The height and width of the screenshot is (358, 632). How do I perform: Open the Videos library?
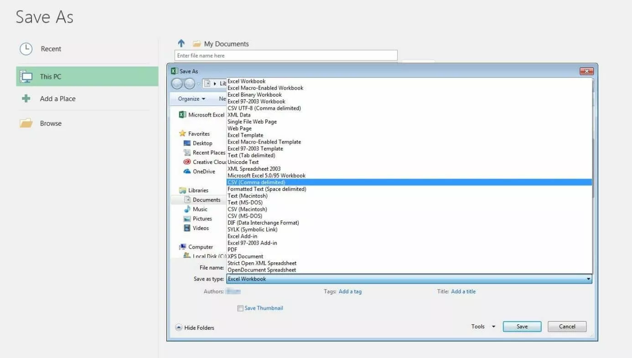[x=200, y=228]
